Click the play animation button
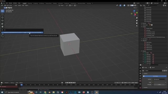 click(x=71, y=83)
